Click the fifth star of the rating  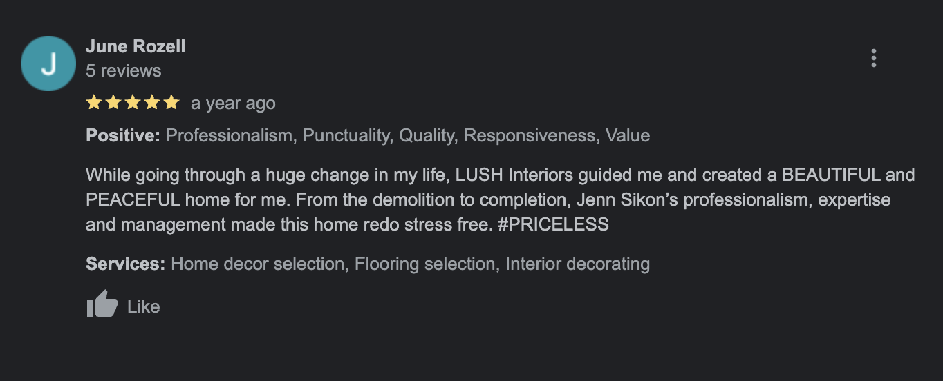click(171, 103)
